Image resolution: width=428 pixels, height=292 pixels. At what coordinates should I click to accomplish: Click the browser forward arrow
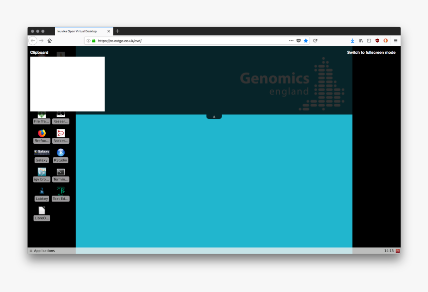tap(41, 41)
